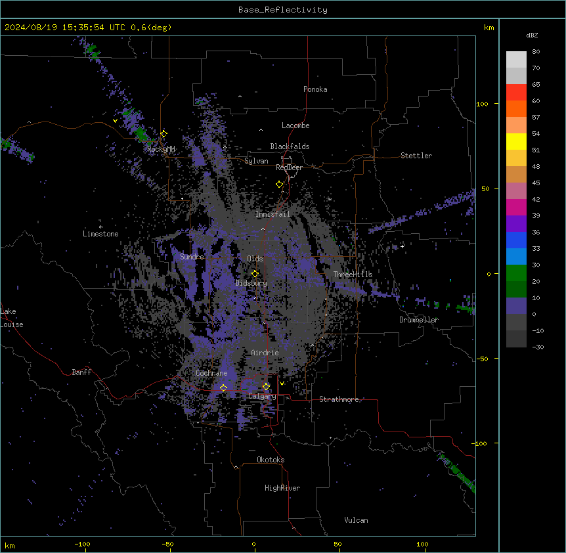Click the RockyMH label
566x553 pixels.
tap(161, 149)
